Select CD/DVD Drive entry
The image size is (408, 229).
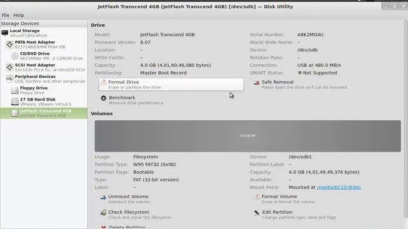point(44,56)
